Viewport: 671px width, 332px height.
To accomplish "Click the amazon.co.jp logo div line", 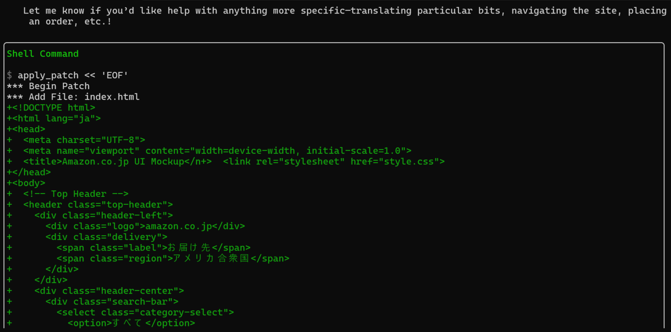I will coord(145,226).
